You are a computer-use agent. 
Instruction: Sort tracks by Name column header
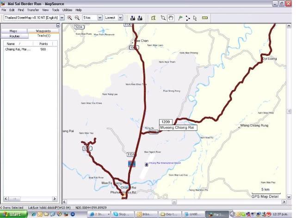coord(18,44)
